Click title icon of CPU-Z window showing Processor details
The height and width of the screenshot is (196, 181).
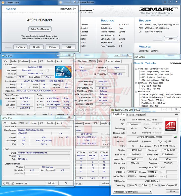(x=3, y=56)
